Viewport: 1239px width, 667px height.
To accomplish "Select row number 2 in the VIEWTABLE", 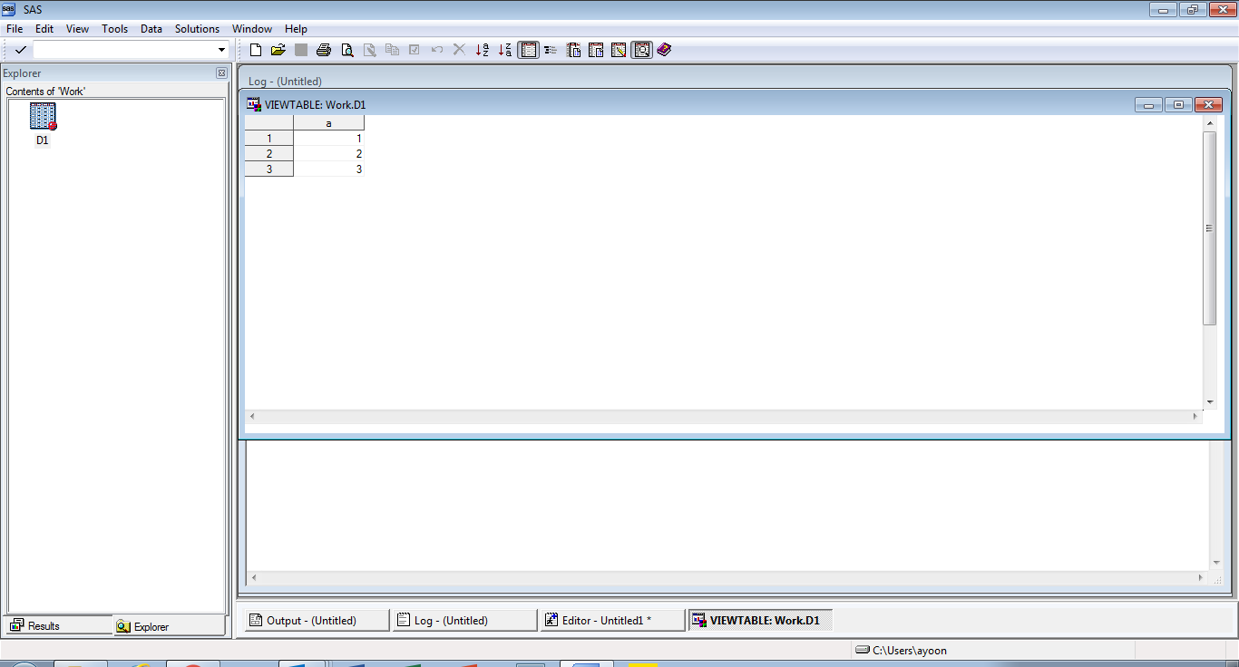I will click(268, 153).
